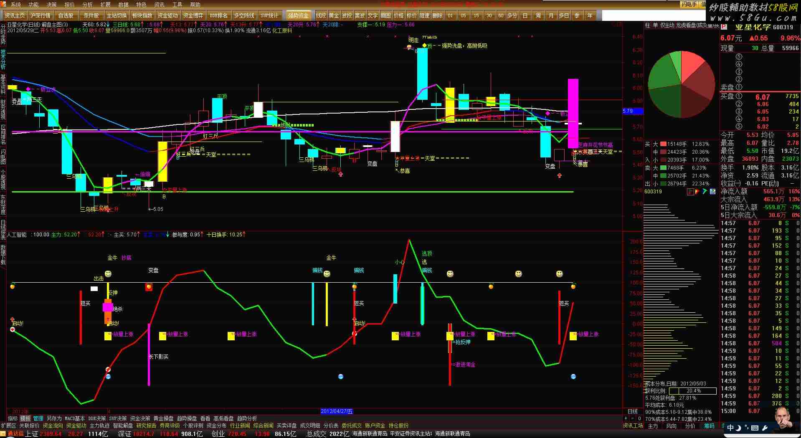Image resolution: width=801 pixels, height=438 pixels.
Task: Click the IME wrench settings icon
Action: tap(765, 428)
